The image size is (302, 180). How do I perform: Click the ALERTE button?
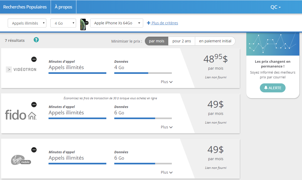273,88
